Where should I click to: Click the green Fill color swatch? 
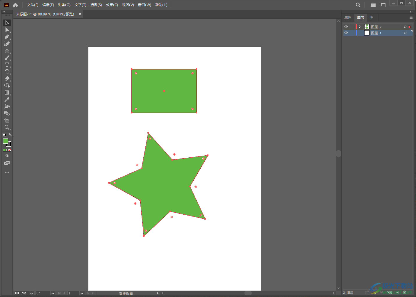(5, 141)
